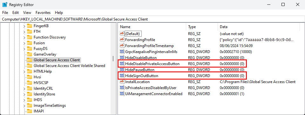The height and width of the screenshot is (115, 305).
Task: Click the string icon beside InstallLocation
Action: [122, 82]
